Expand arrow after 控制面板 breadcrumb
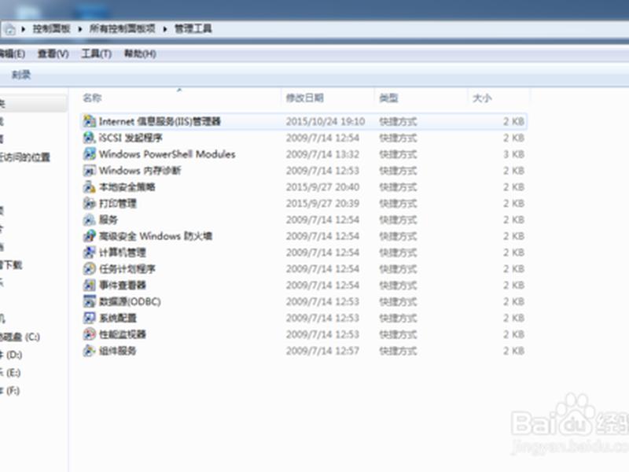The height and width of the screenshot is (472, 629). [80, 29]
